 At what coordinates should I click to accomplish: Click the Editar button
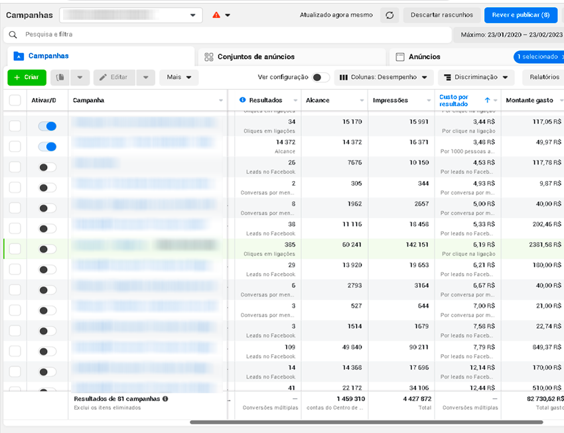pos(114,78)
